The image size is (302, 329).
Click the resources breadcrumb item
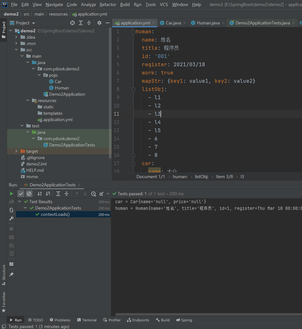pyautogui.click(x=59, y=14)
